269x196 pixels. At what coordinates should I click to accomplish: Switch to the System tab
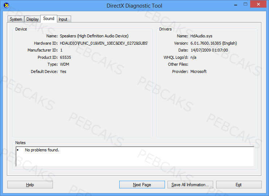(x=16, y=19)
